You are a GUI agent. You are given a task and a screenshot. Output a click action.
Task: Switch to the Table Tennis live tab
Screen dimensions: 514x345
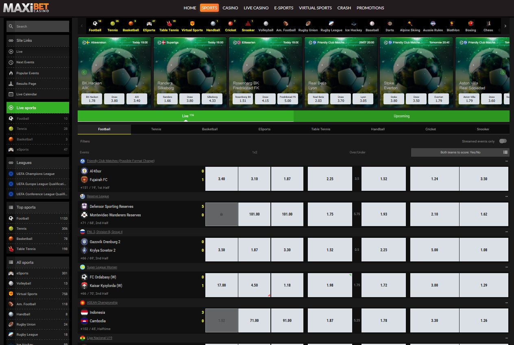321,129
